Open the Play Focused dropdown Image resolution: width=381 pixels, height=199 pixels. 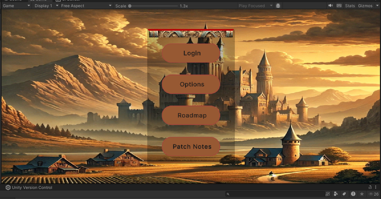pos(255,6)
